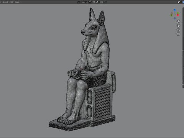The width and height of the screenshot is (184, 138).
Task: Click the faded negative X axis circle
Action: click(172, 13)
